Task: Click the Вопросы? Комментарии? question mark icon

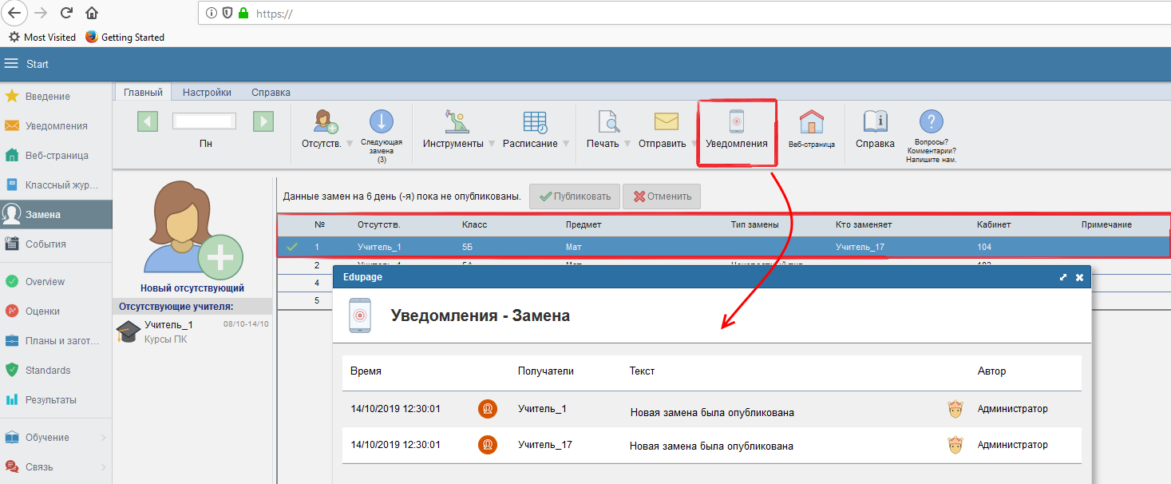Action: point(931,121)
